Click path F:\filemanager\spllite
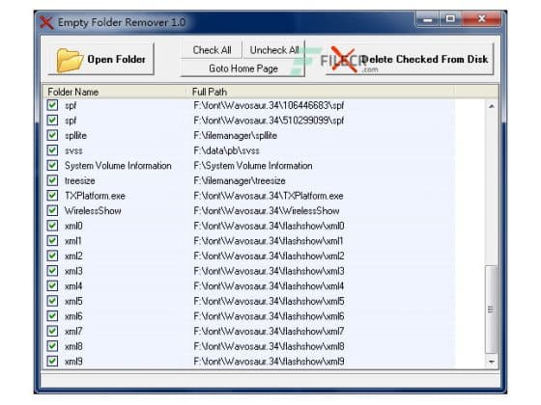541x405 pixels. click(236, 135)
